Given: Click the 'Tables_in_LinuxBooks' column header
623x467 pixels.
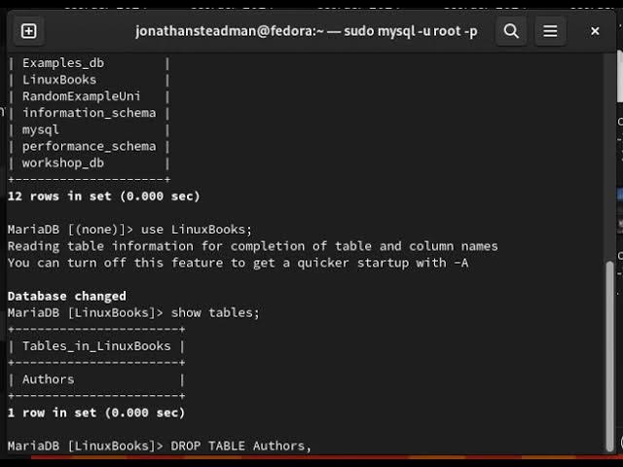Looking at the screenshot, I should 96,345.
